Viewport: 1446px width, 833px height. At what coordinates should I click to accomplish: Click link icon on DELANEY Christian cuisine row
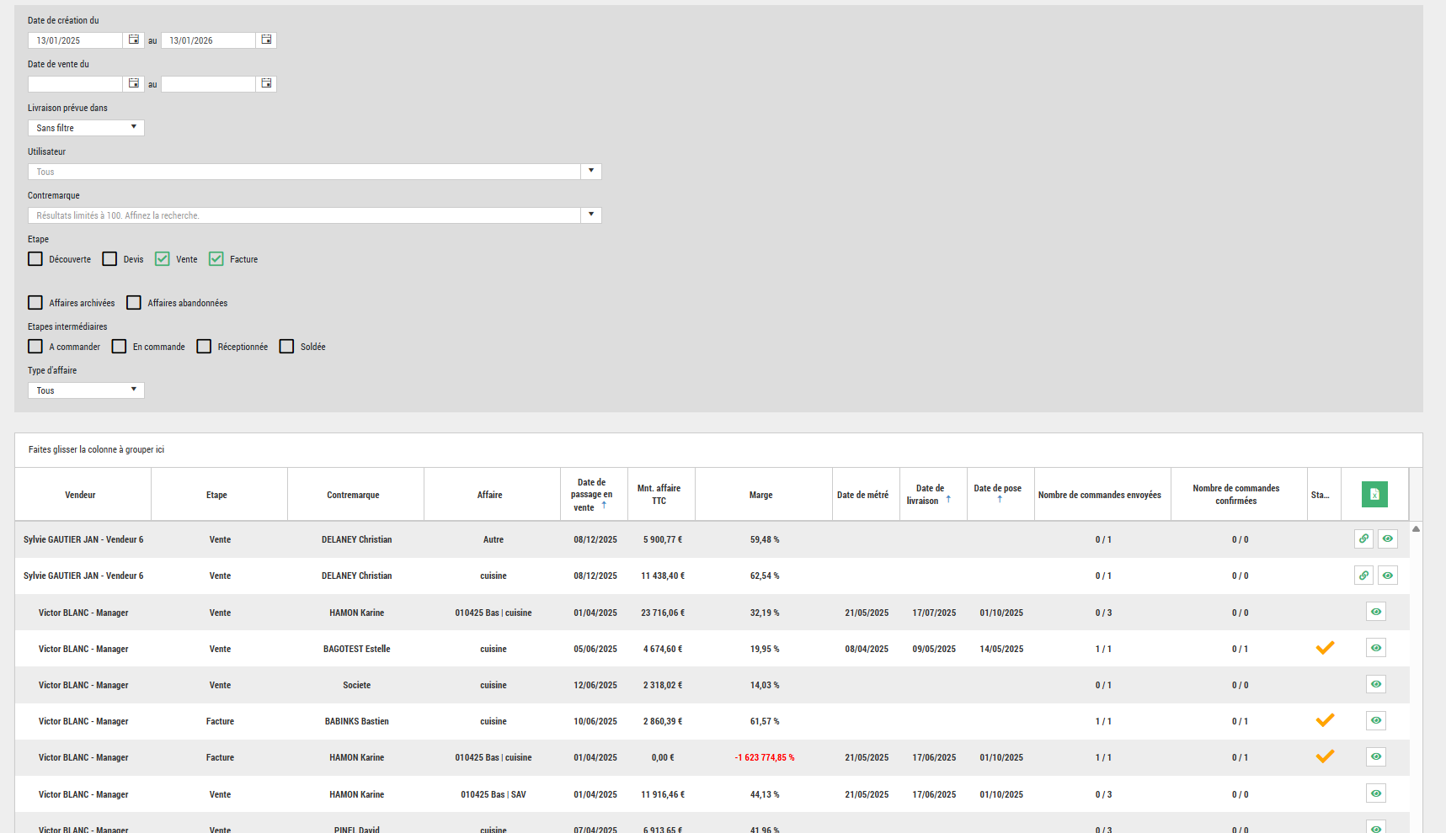pos(1363,576)
